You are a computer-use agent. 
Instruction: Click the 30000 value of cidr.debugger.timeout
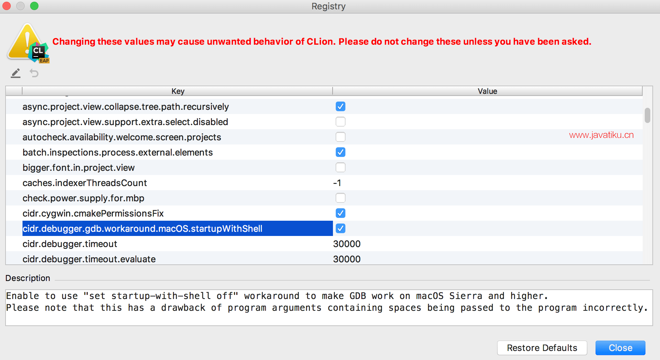click(x=347, y=244)
